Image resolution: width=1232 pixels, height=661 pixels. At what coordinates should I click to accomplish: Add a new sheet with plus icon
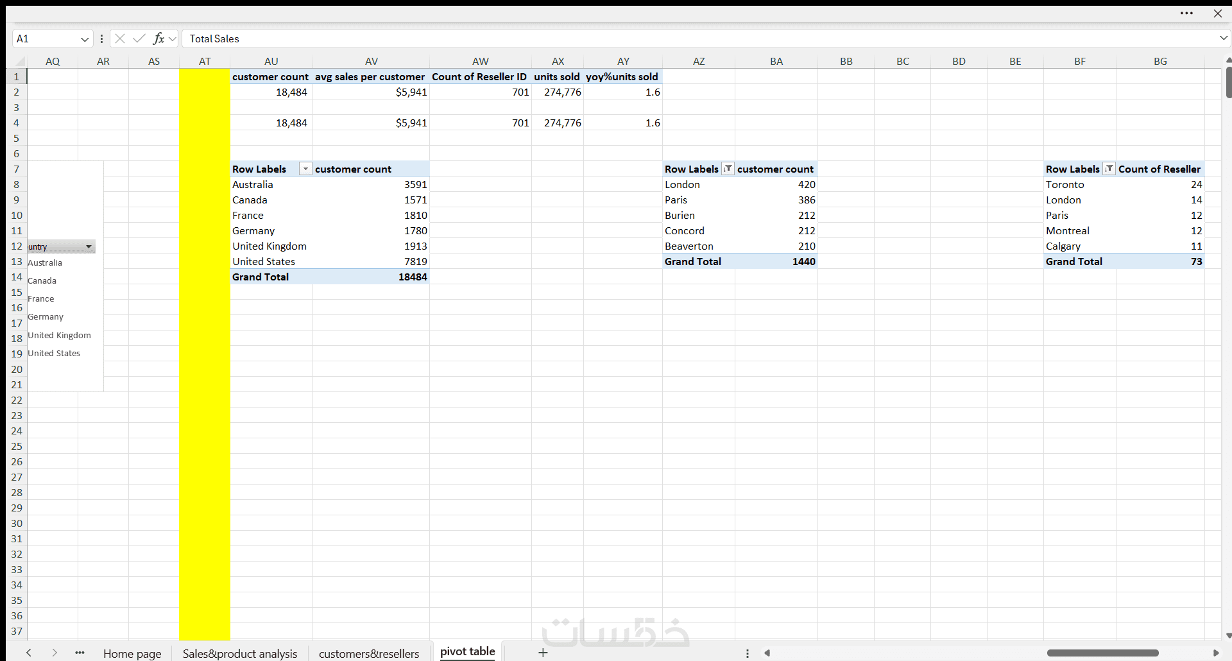pyautogui.click(x=543, y=653)
